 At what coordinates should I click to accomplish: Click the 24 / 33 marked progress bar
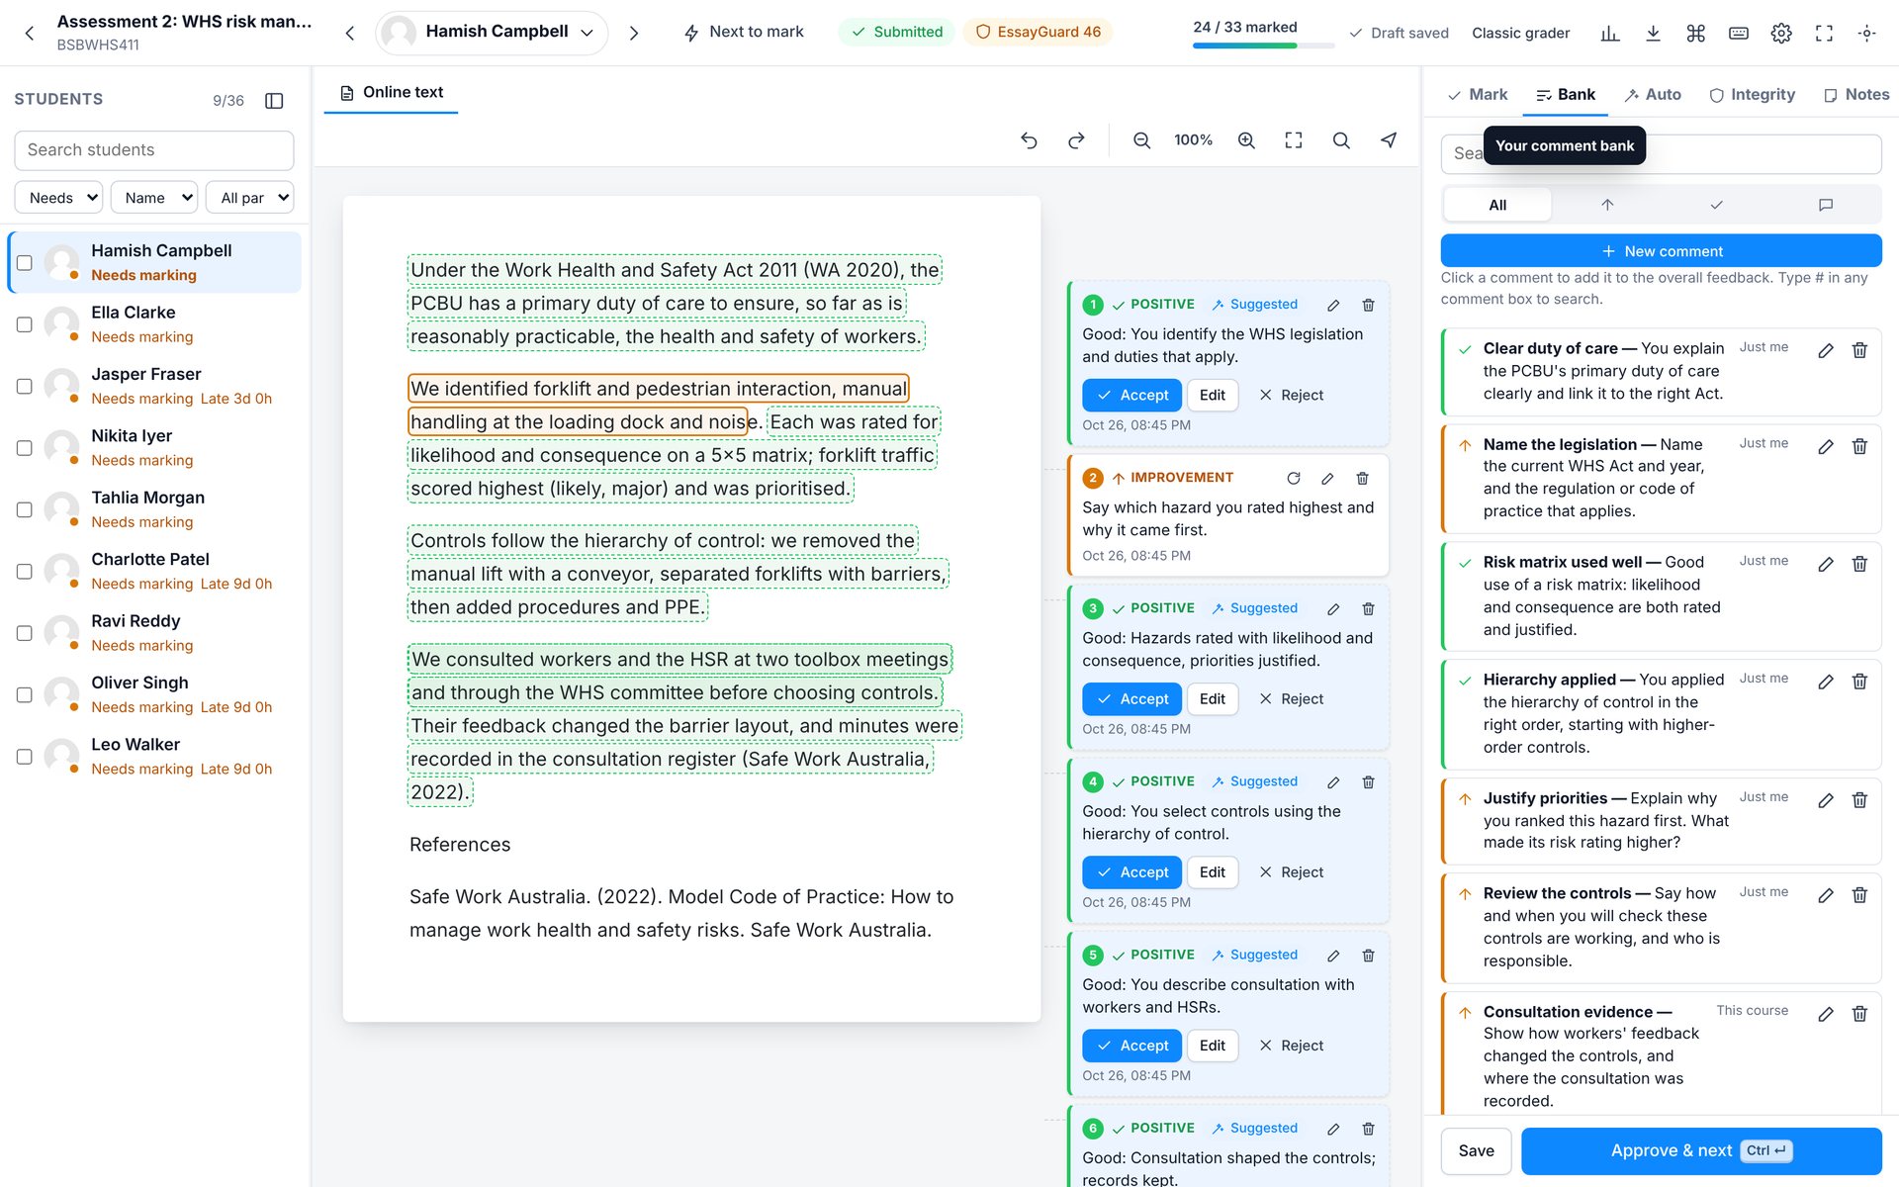pos(1264,46)
